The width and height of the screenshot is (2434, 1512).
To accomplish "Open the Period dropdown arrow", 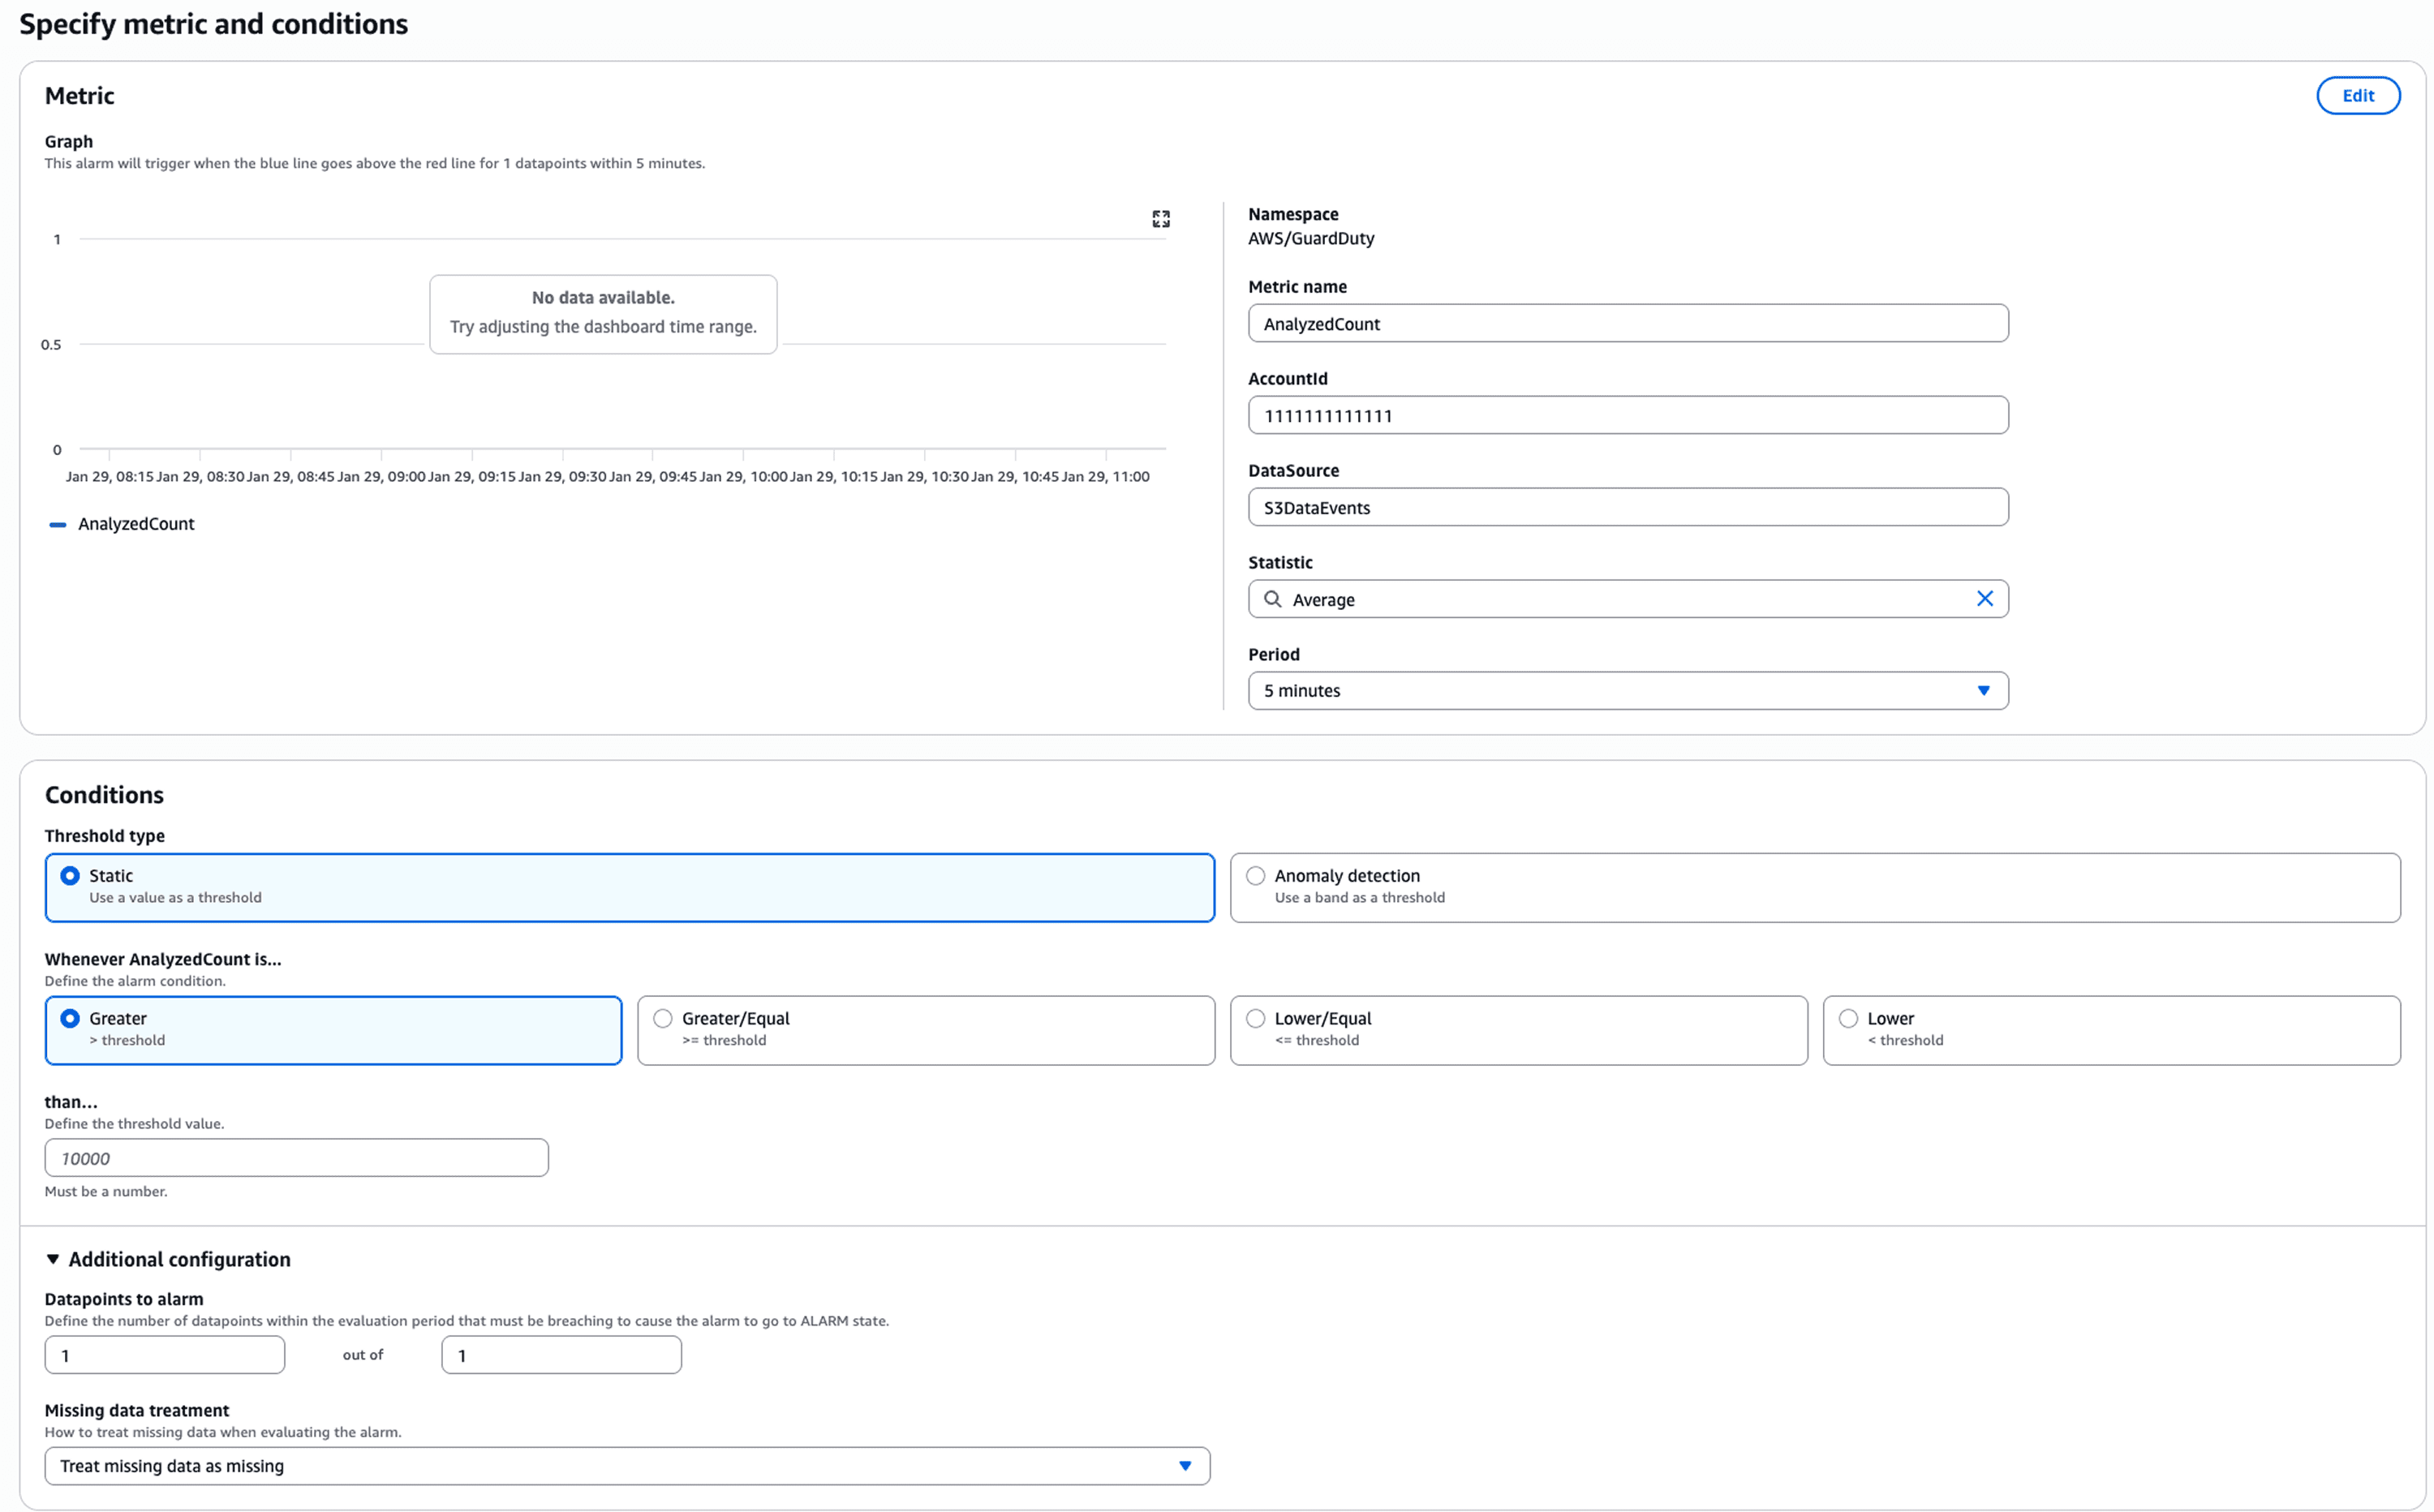I will pos(1983,691).
